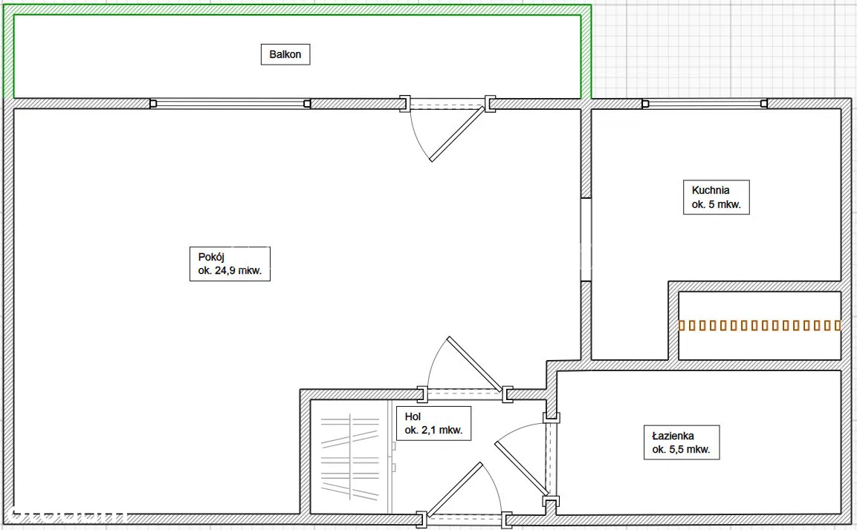Click the Balkon label
The image size is (857, 530).
point(285,55)
